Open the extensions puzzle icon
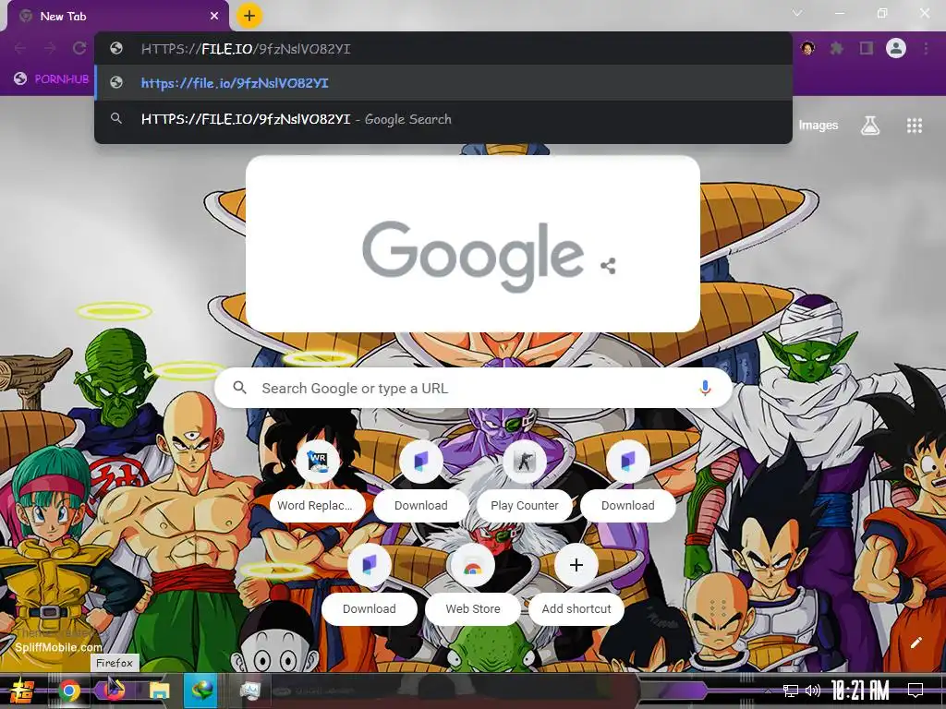The width and height of the screenshot is (946, 709). point(837,48)
